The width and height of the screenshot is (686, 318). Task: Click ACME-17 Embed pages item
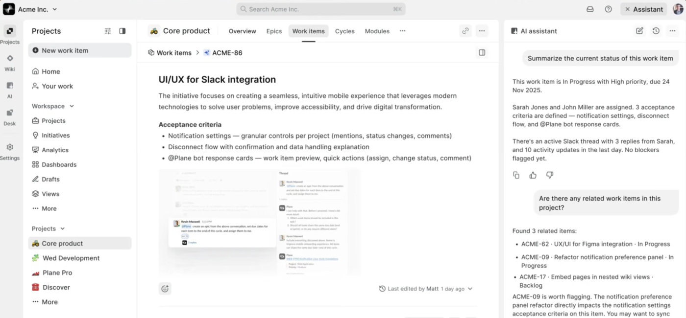tap(588, 281)
